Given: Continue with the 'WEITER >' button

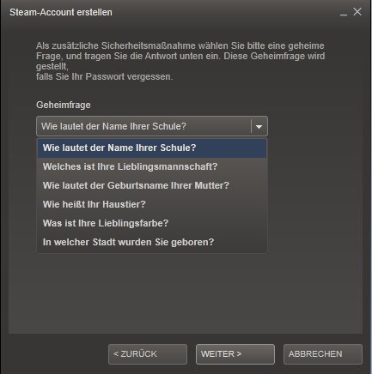Looking at the screenshot, I should pos(235,354).
